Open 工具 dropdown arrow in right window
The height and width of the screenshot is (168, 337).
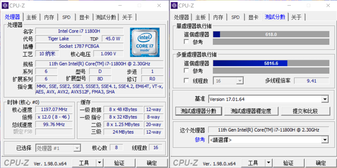point(268,163)
